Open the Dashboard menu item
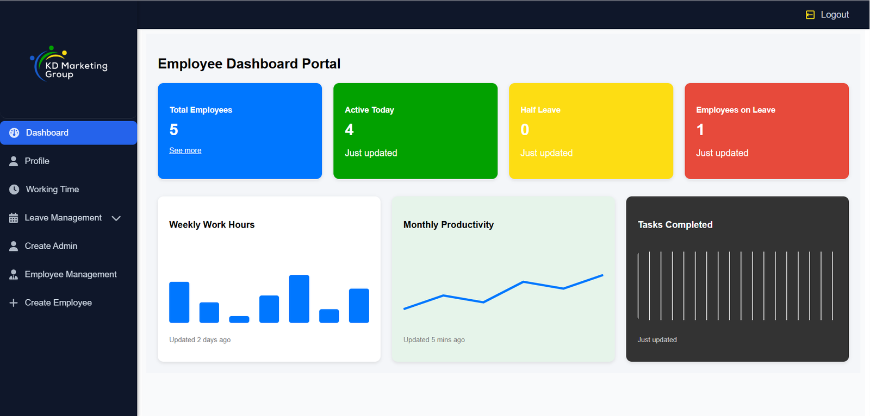The image size is (870, 416). (69, 133)
